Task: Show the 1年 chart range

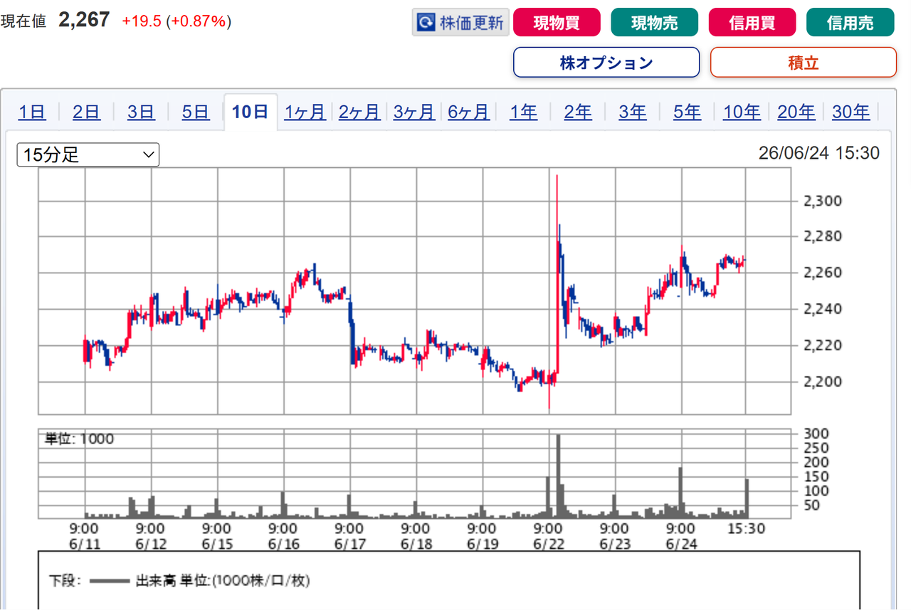Action: coord(523,112)
